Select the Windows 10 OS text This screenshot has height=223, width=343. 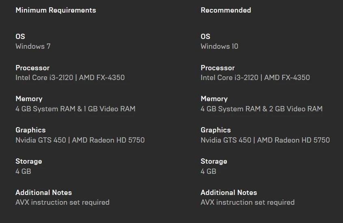click(x=219, y=46)
